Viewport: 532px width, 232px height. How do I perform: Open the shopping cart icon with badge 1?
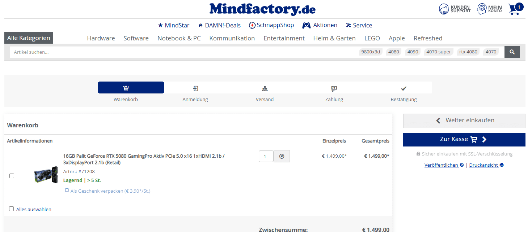point(515,9)
